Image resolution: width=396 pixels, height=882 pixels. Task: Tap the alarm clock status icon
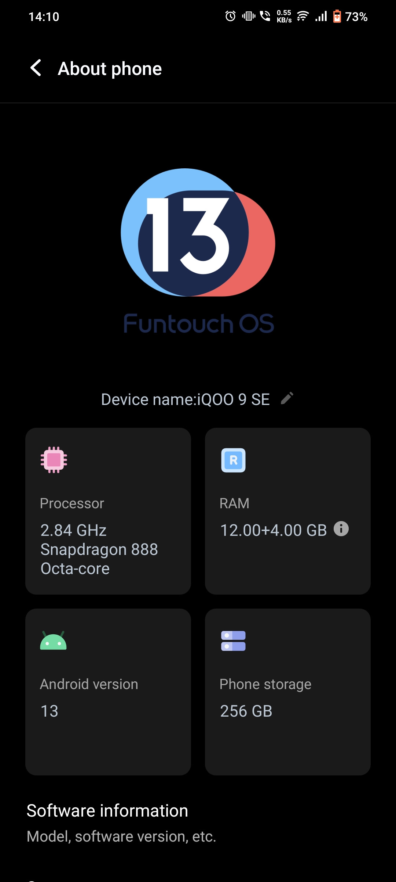coord(230,16)
